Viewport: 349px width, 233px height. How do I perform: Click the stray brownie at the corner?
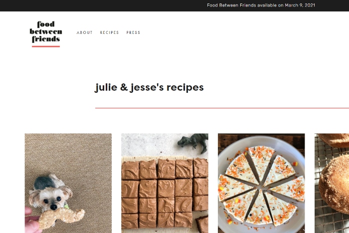point(202,225)
